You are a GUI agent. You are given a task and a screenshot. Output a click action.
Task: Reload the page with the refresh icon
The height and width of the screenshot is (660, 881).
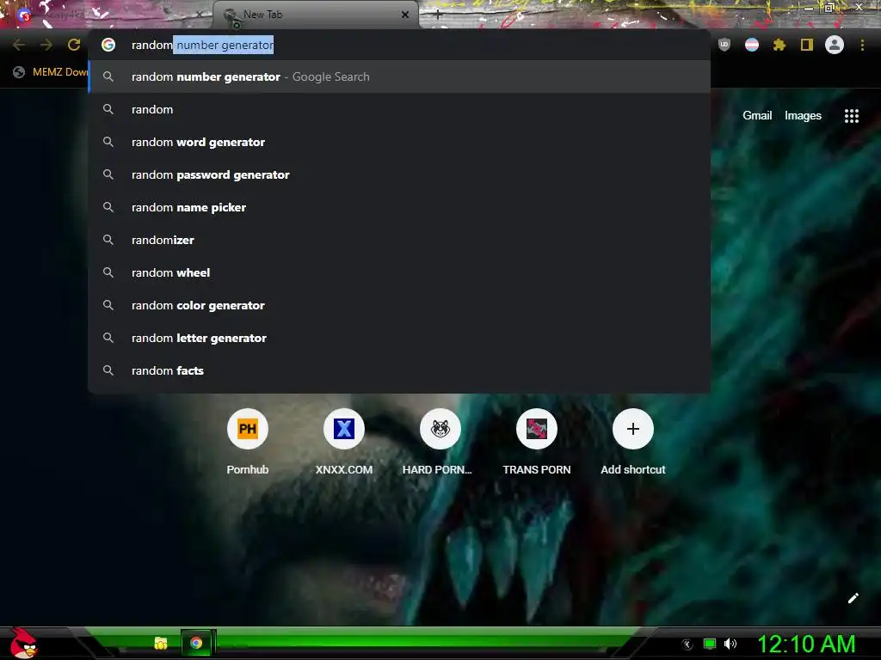[74, 45]
